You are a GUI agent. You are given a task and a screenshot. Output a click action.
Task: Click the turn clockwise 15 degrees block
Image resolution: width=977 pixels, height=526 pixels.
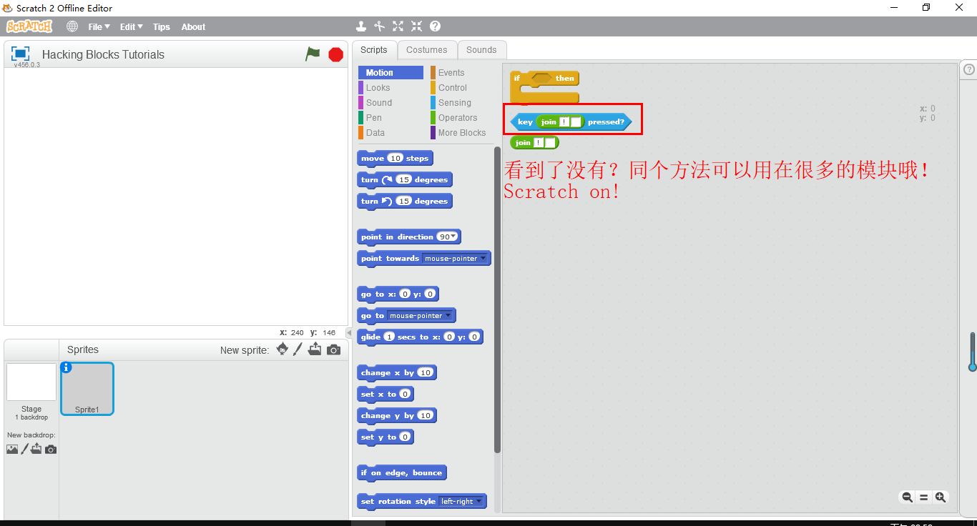click(x=404, y=180)
